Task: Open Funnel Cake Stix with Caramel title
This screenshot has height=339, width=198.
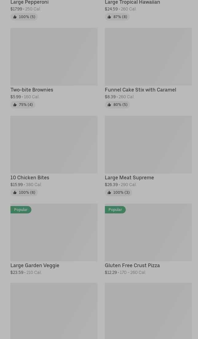Action: 140,90
